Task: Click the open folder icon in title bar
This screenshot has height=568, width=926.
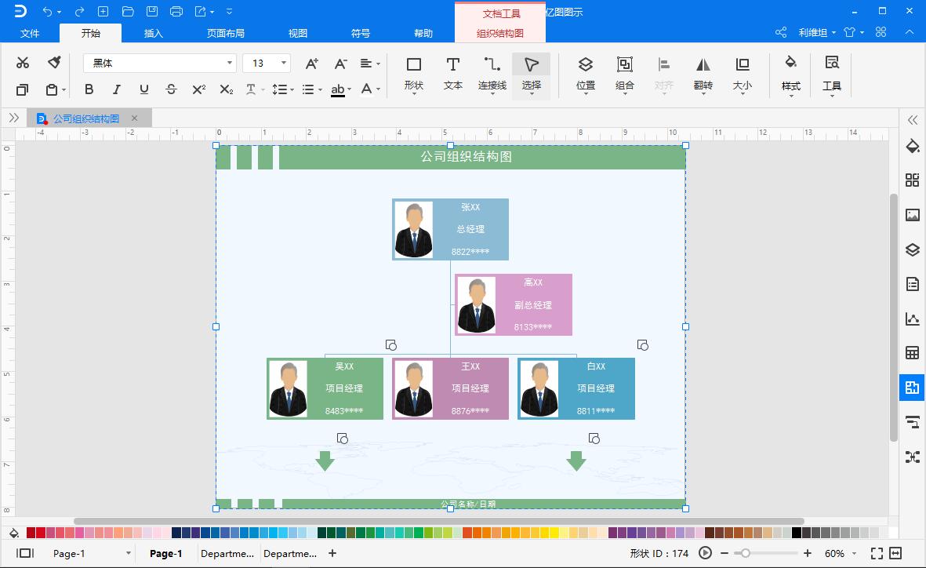Action: [x=128, y=11]
